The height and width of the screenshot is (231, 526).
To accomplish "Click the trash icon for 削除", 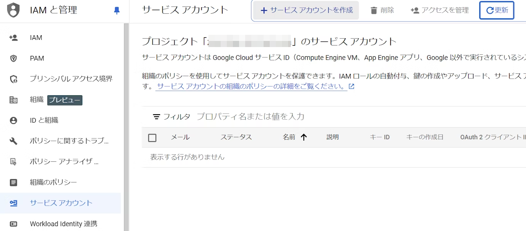I will (x=374, y=10).
